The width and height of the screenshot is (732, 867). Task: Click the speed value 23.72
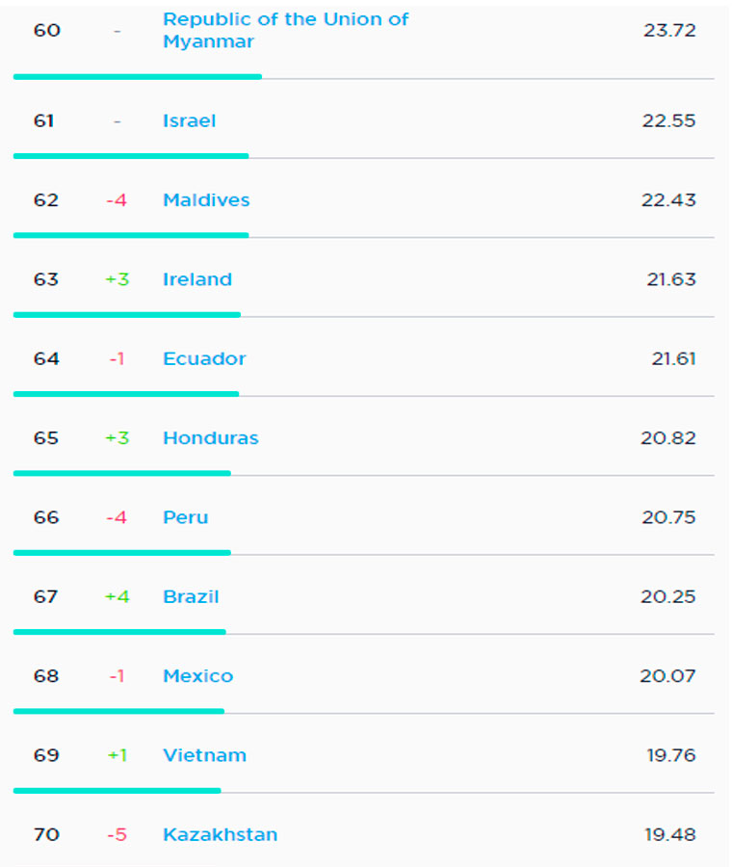(x=668, y=30)
